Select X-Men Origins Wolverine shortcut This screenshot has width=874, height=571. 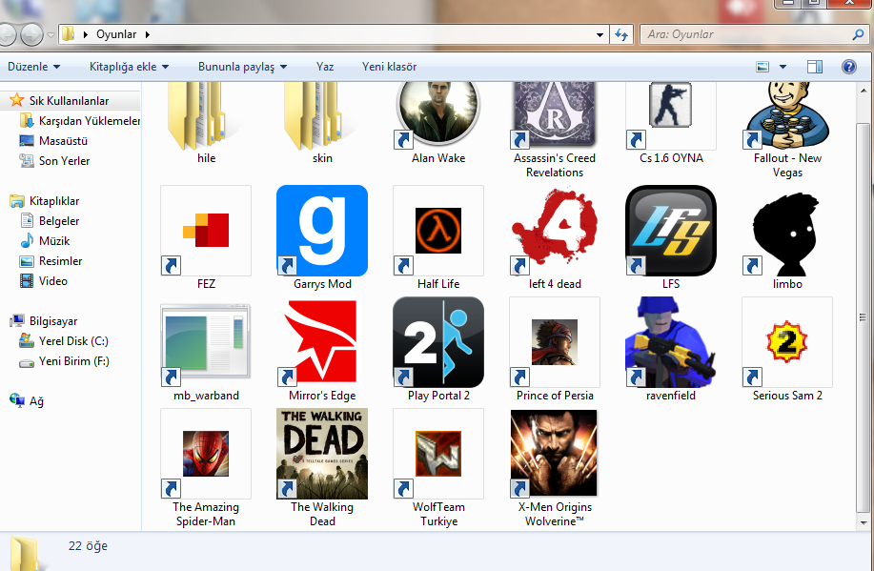pyautogui.click(x=555, y=467)
